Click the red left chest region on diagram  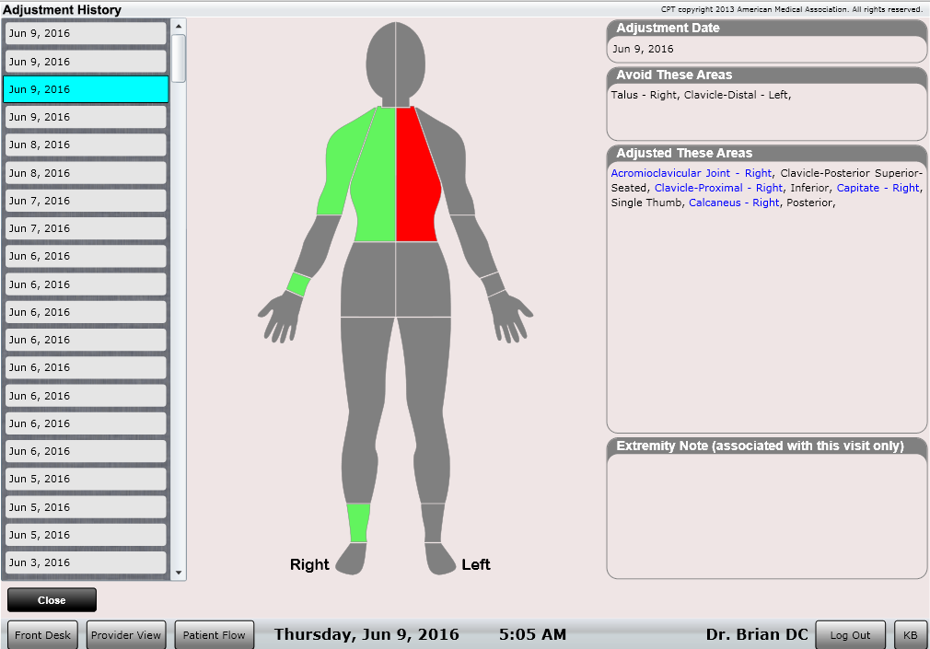(x=416, y=175)
